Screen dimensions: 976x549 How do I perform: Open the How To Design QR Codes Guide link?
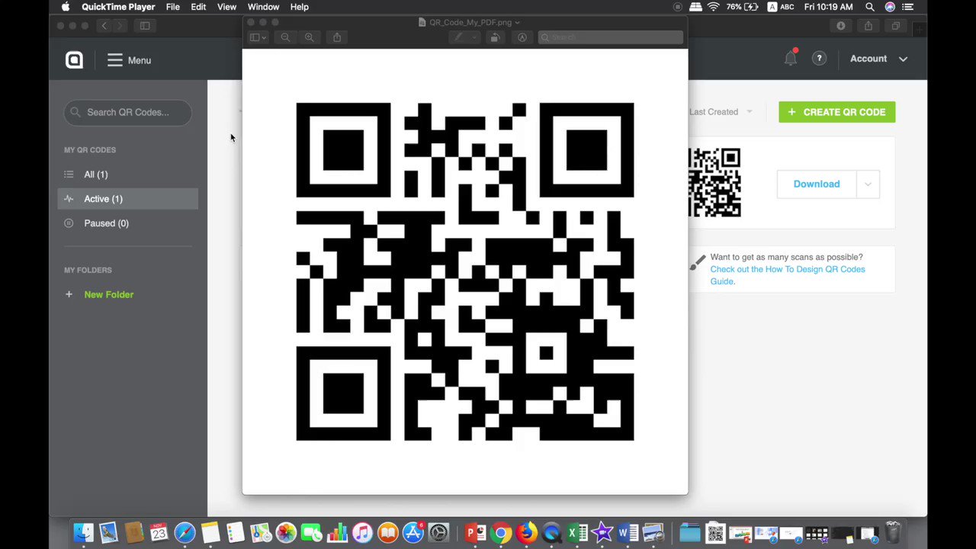click(x=788, y=275)
